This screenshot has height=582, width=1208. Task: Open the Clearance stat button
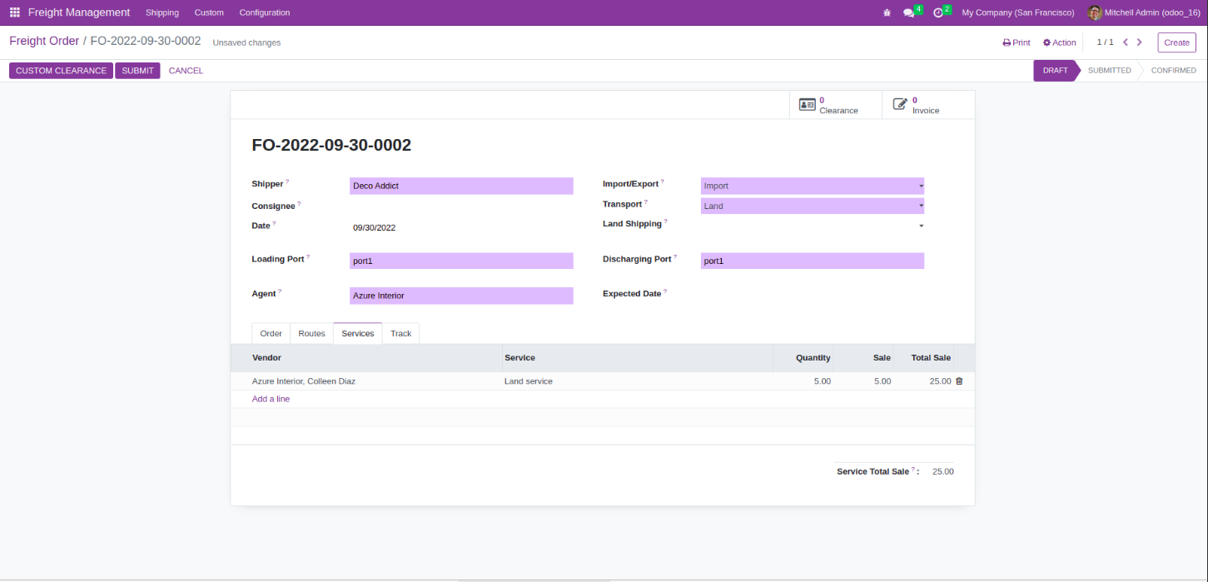835,105
